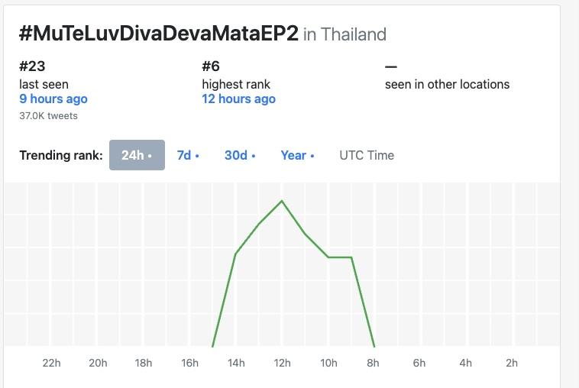
Task: Click the chart peak at 12h
Action: point(283,201)
